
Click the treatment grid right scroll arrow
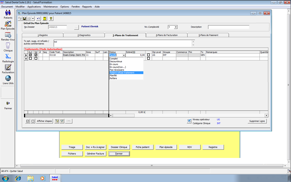coord(266,116)
